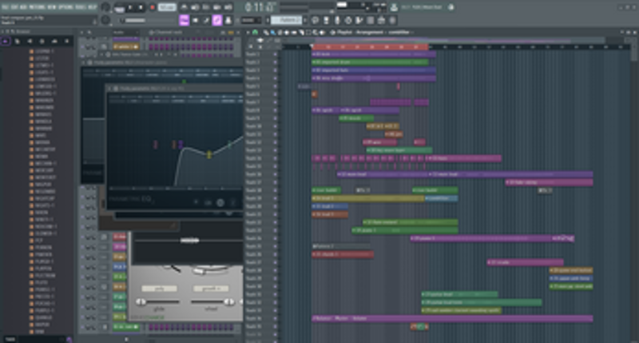Open Fruity parametric EQ 2 window menu arrow
The width and height of the screenshot is (639, 343).
109,88
